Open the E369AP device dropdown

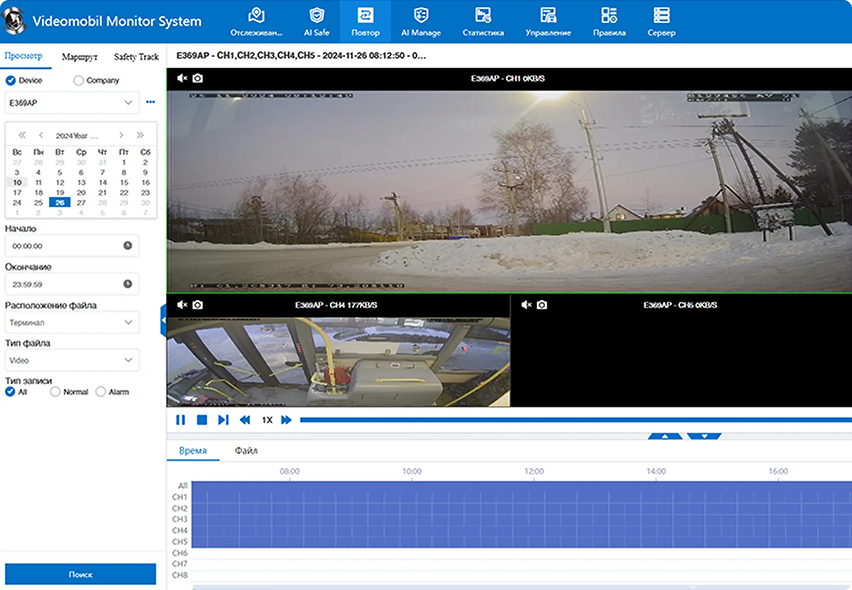(72, 103)
